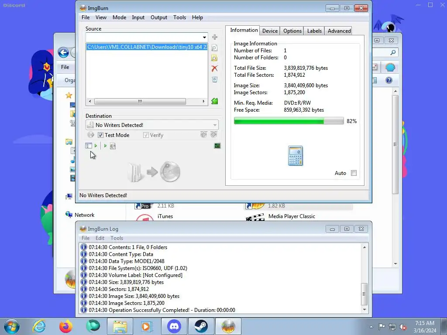The height and width of the screenshot is (335, 447).
Task: Select Media Player Classic in Explorer window
Action: click(x=292, y=216)
